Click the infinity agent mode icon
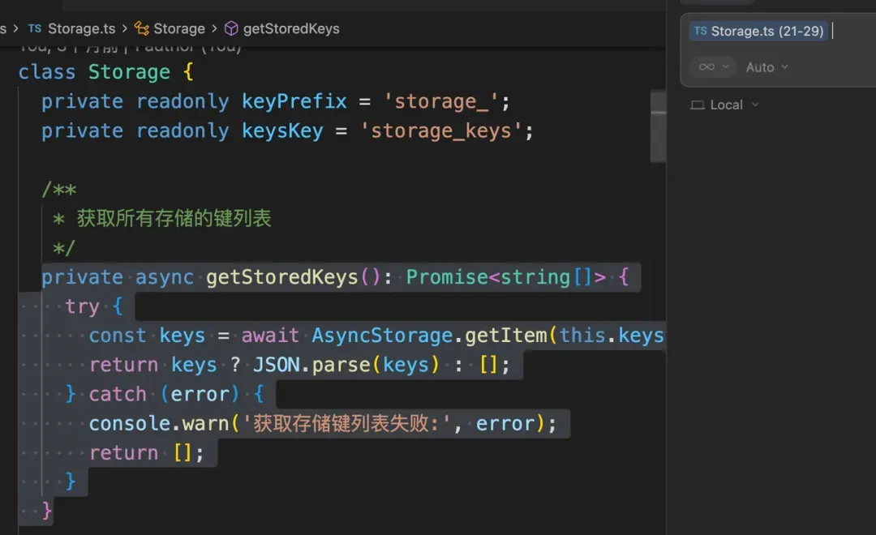 pyautogui.click(x=706, y=67)
